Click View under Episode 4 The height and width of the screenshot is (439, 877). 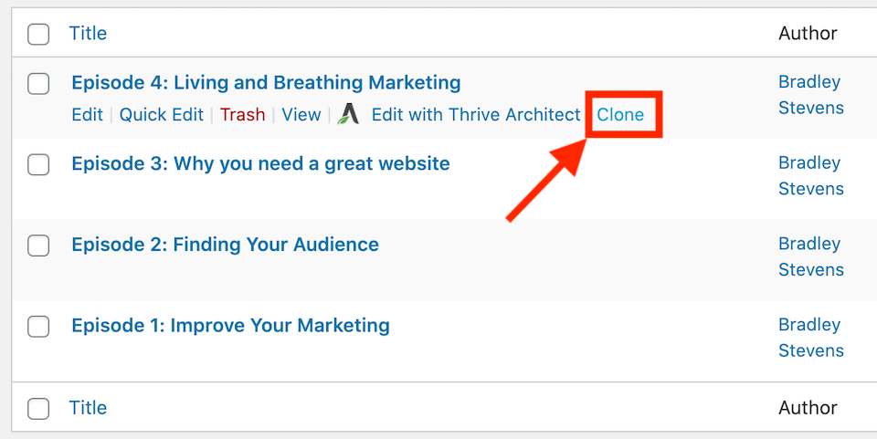tap(301, 114)
